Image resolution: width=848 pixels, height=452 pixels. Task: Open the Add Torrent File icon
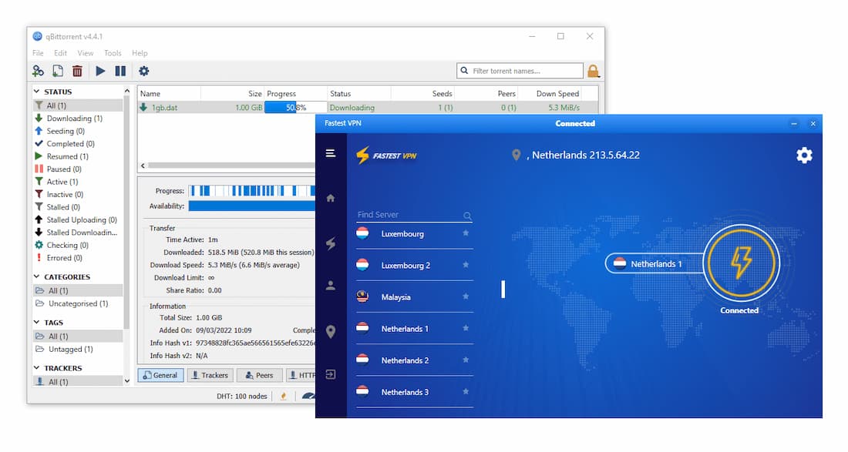pyautogui.click(x=57, y=70)
